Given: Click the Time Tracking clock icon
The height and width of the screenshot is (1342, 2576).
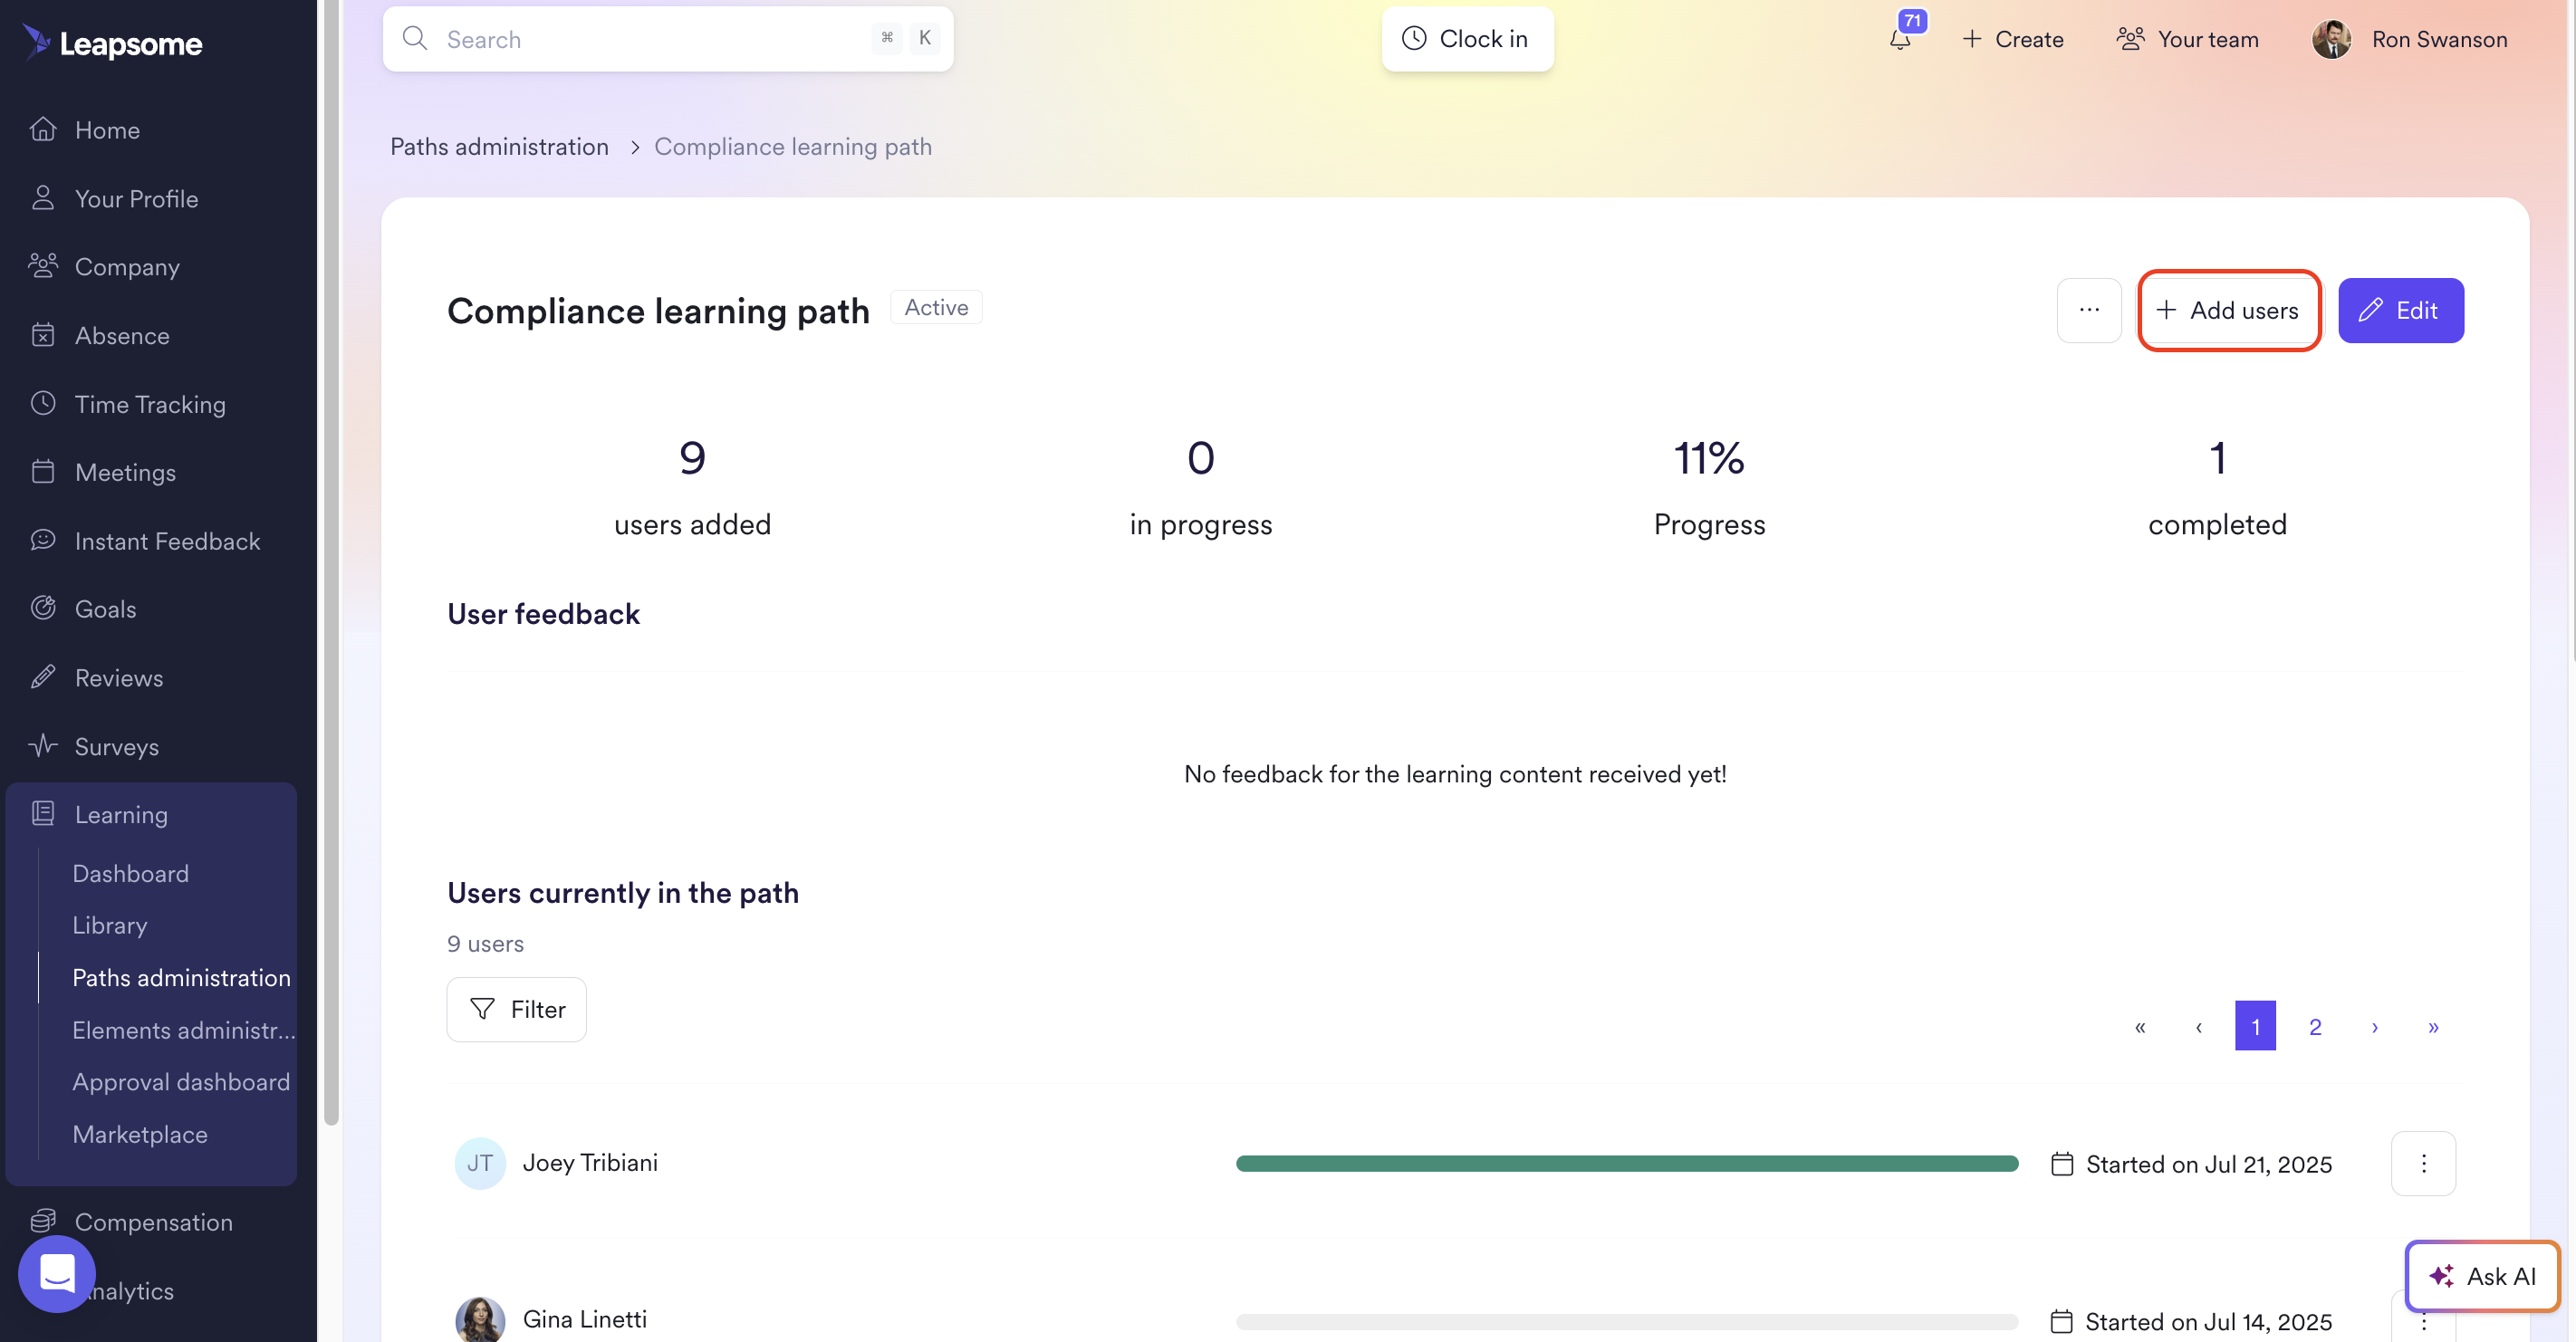Looking at the screenshot, I should point(43,403).
